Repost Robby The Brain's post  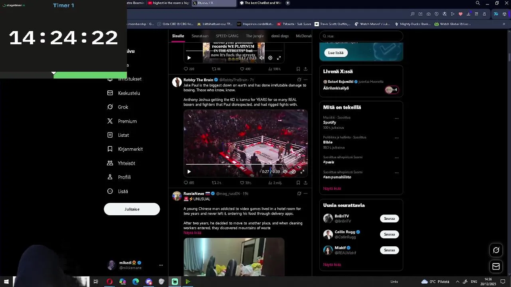(x=216, y=183)
